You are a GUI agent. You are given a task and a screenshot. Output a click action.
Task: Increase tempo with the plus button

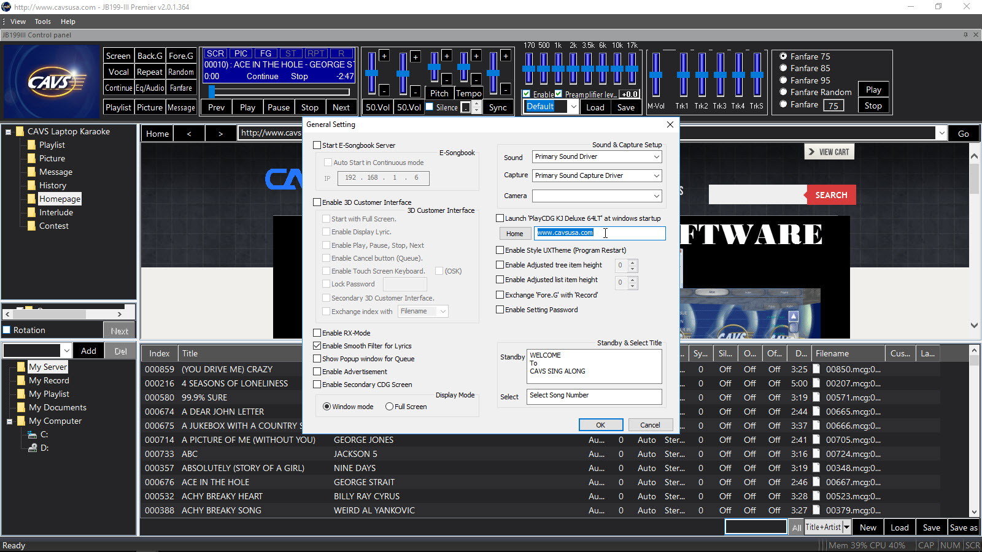tap(476, 56)
